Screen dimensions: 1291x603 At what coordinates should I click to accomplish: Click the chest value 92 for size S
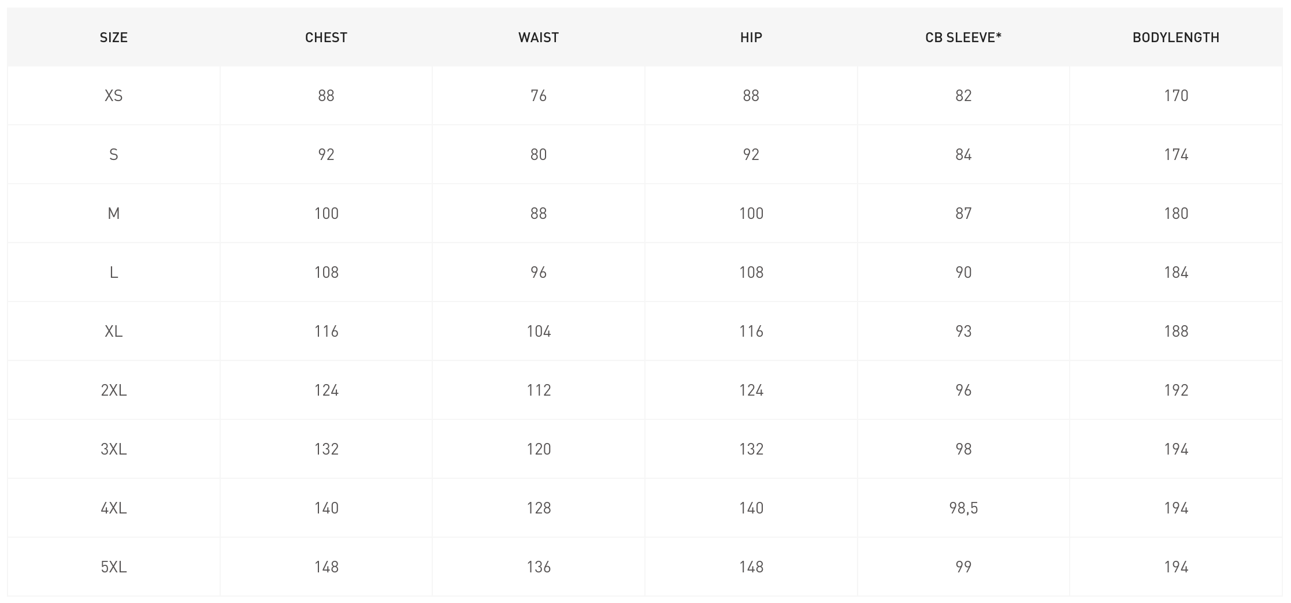tap(326, 155)
